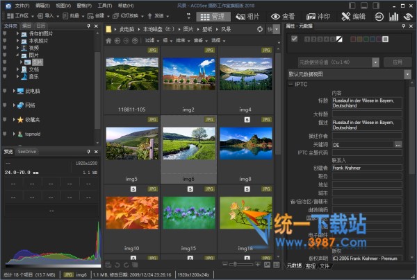Image resolution: width=417 pixels, height=280 pixels.
Task: Collapse the IPTC section
Action: click(x=290, y=84)
